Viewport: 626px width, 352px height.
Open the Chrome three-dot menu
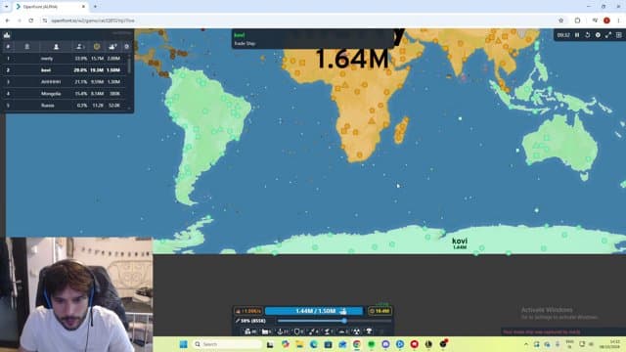tap(618, 21)
